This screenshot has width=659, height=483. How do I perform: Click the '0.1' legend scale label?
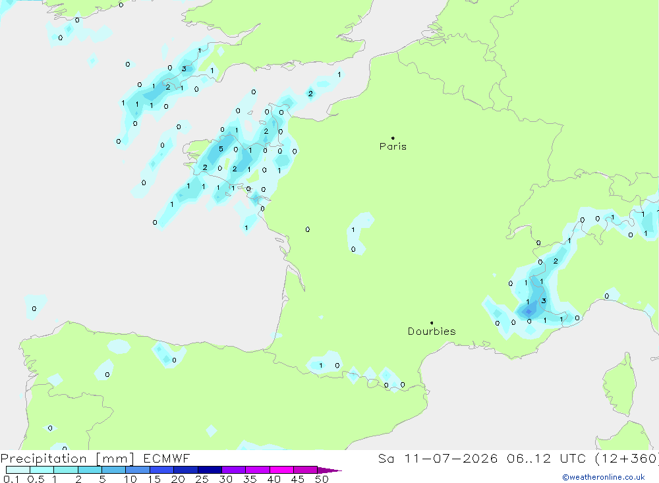(11, 479)
